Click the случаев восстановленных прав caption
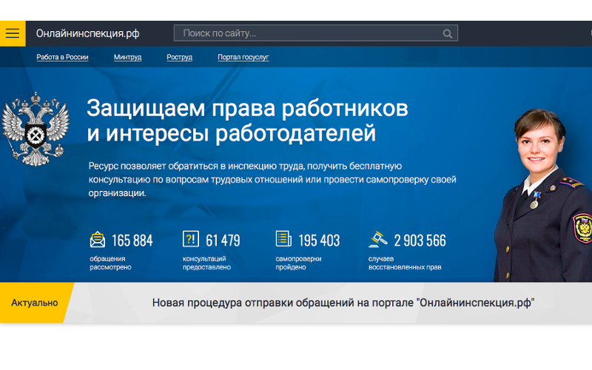This screenshot has height=370, width=592. coord(405,263)
